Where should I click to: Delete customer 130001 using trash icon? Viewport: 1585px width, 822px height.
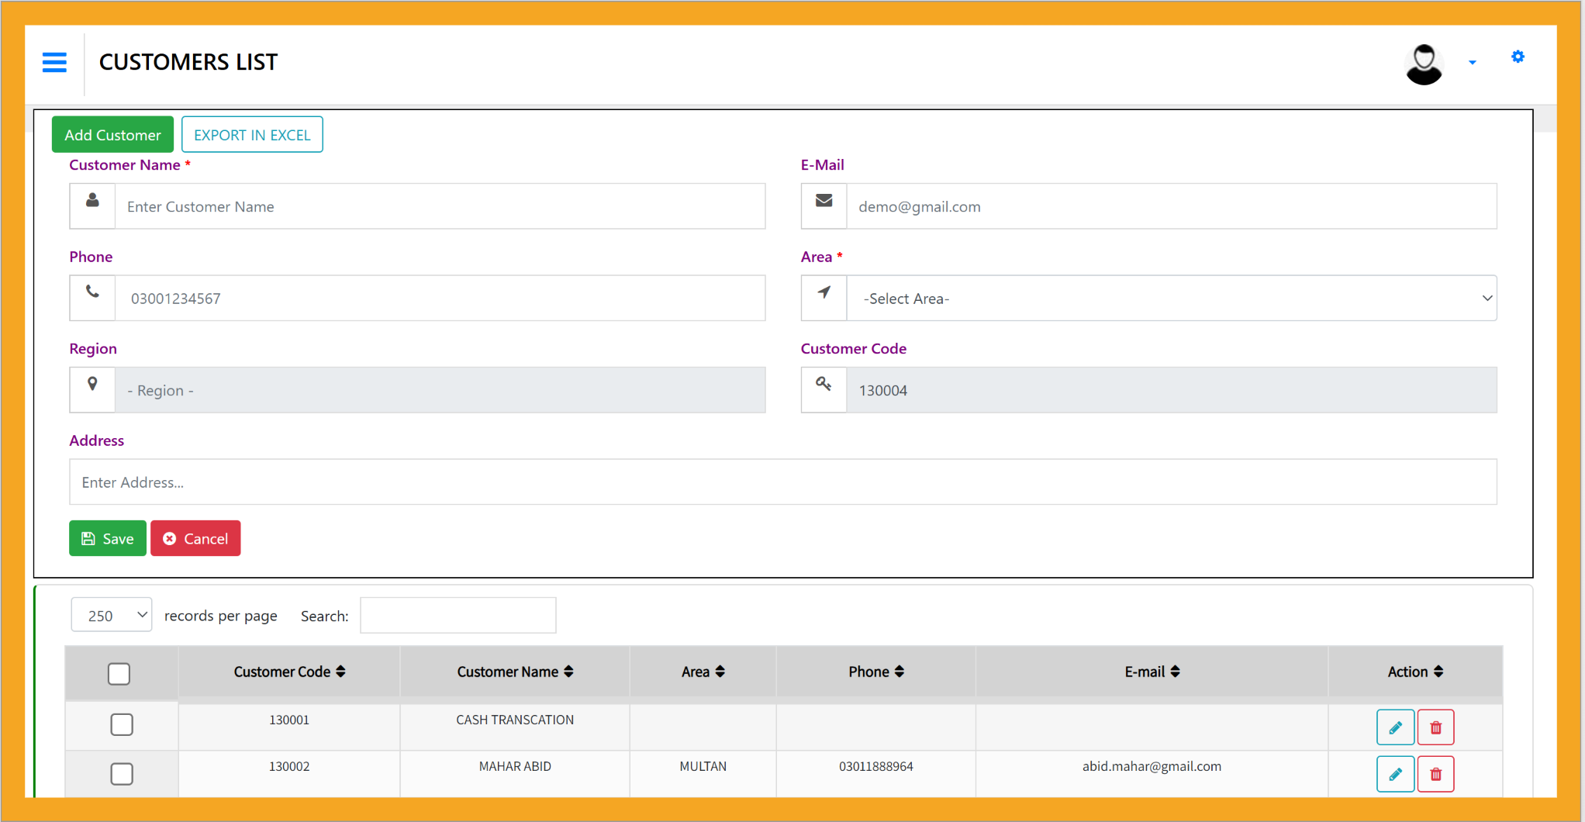click(1435, 727)
